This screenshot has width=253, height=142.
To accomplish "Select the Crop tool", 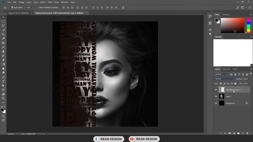I will 3,34.
